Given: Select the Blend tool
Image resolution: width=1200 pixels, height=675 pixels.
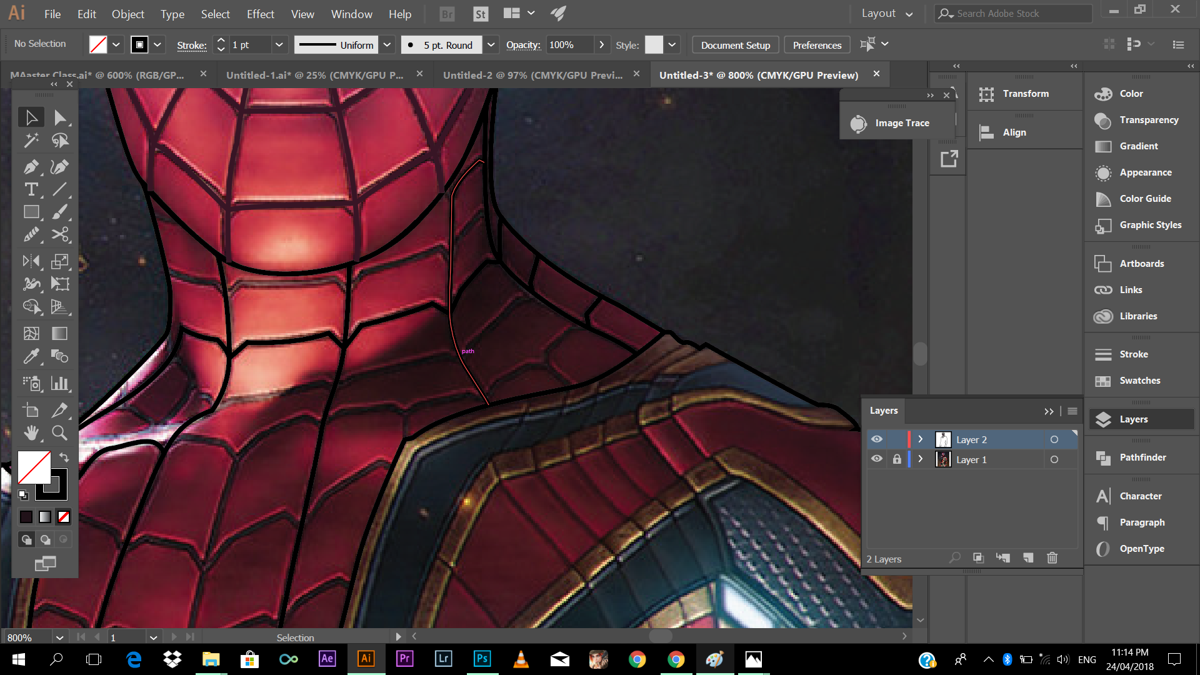Looking at the screenshot, I should 60,356.
